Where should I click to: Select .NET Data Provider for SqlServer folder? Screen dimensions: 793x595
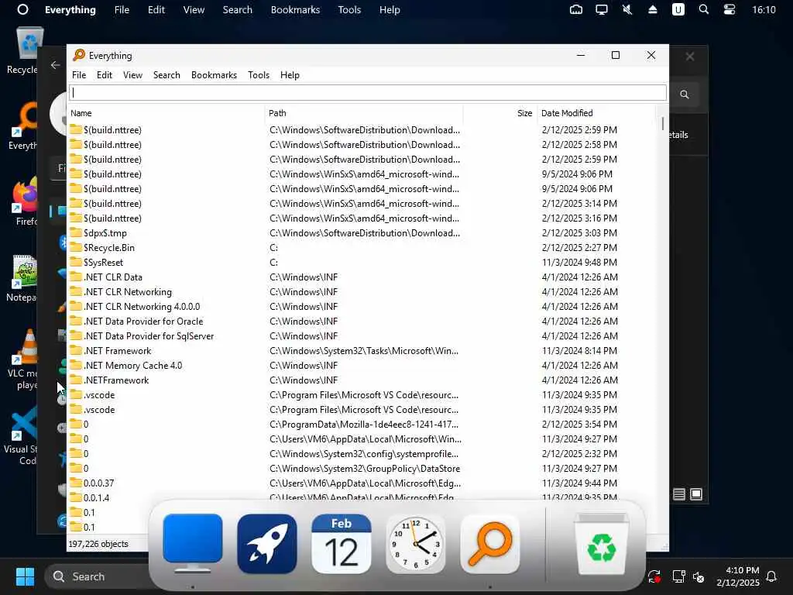(362, 336)
